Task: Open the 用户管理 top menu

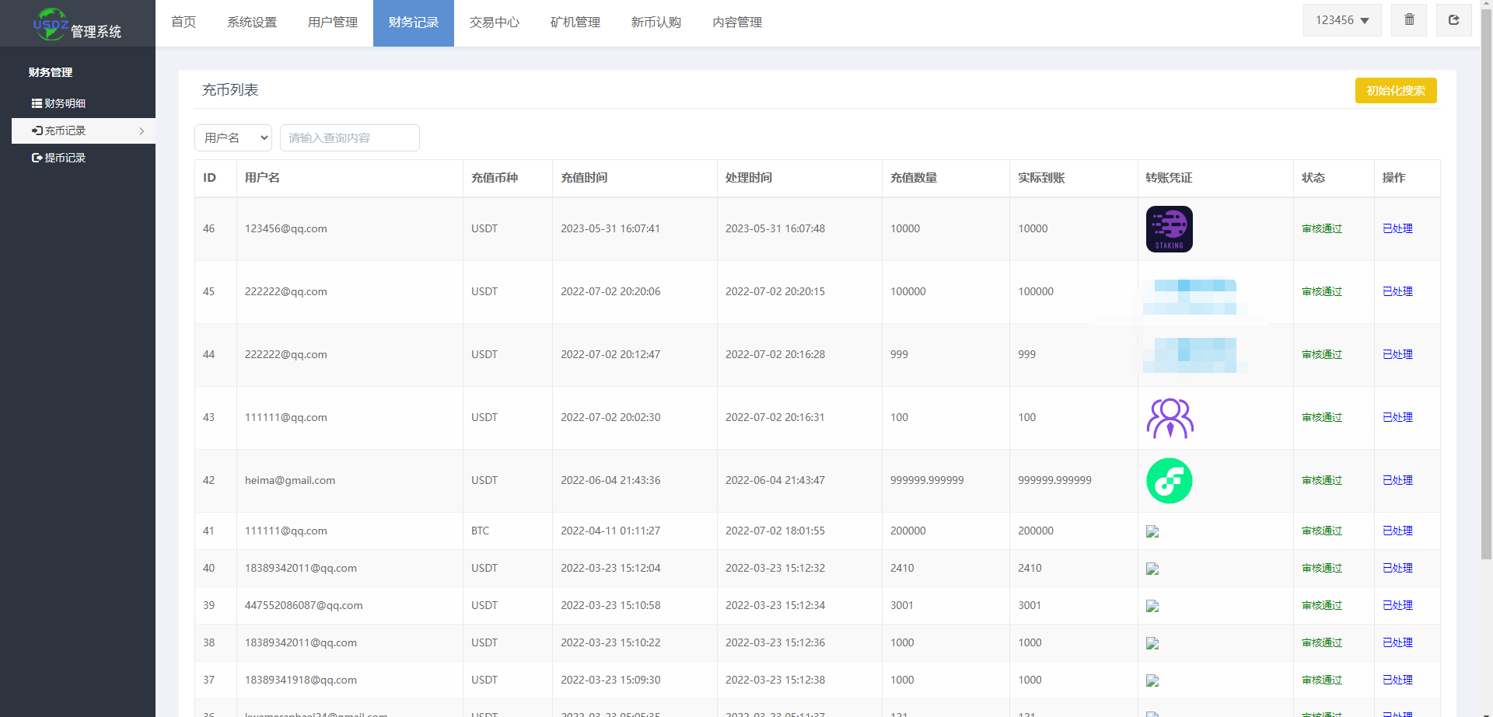Action: (332, 23)
